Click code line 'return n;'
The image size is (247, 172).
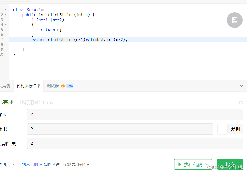click(51, 30)
